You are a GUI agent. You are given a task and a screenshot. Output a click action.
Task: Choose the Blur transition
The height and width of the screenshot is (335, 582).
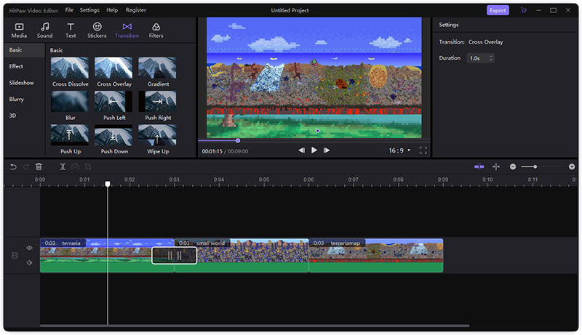tap(70, 105)
